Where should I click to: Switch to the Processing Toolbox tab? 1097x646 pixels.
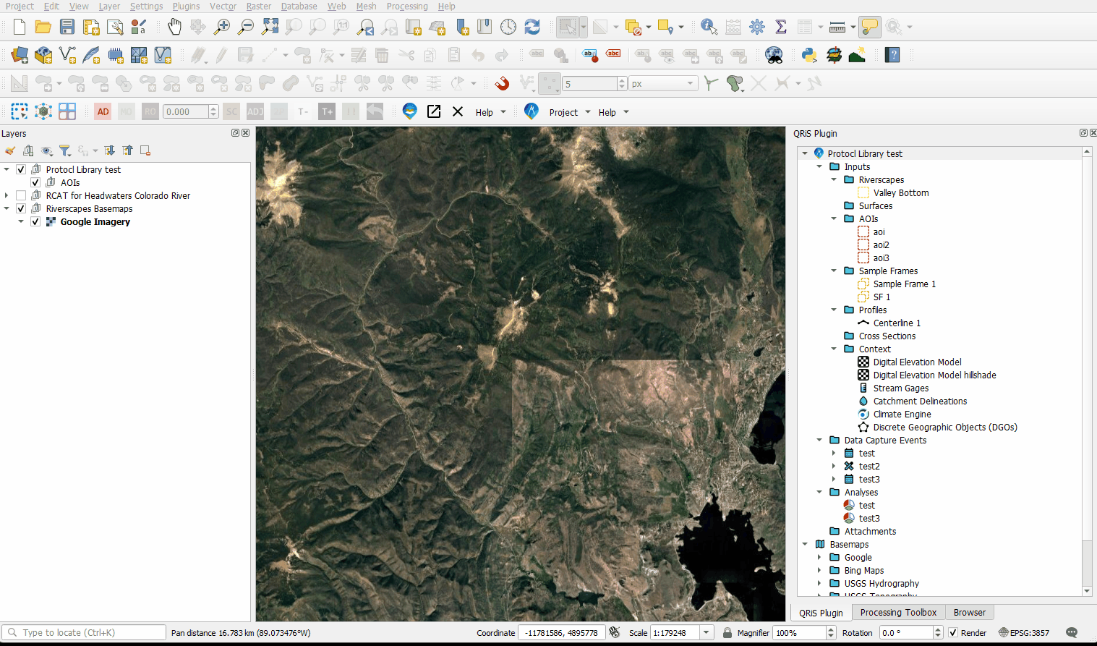click(x=898, y=612)
